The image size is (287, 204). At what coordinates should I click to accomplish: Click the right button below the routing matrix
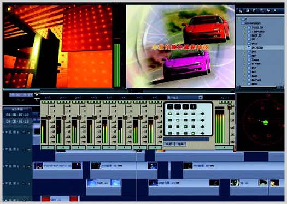tap(180, 144)
